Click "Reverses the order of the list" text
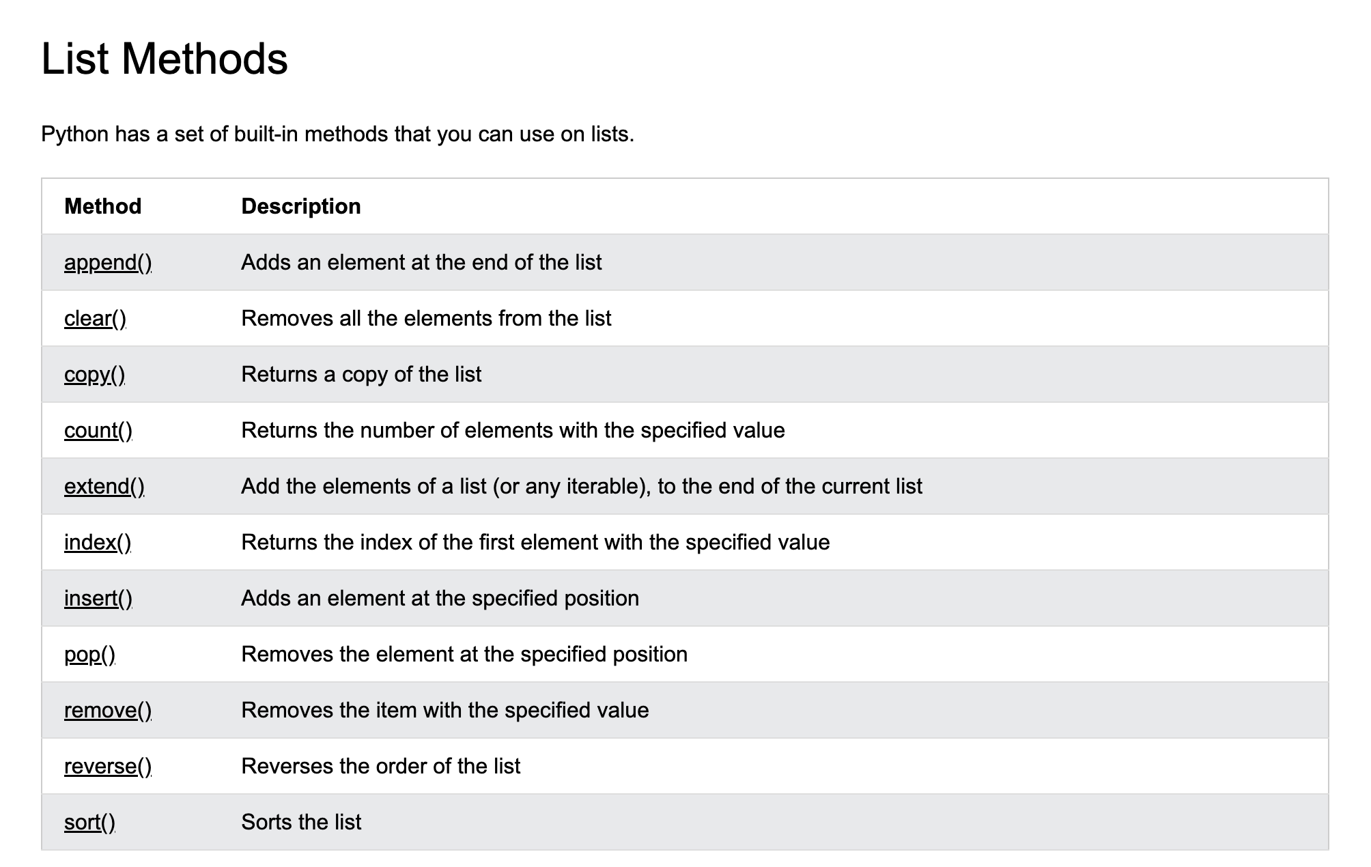This screenshot has width=1371, height=867. click(380, 767)
